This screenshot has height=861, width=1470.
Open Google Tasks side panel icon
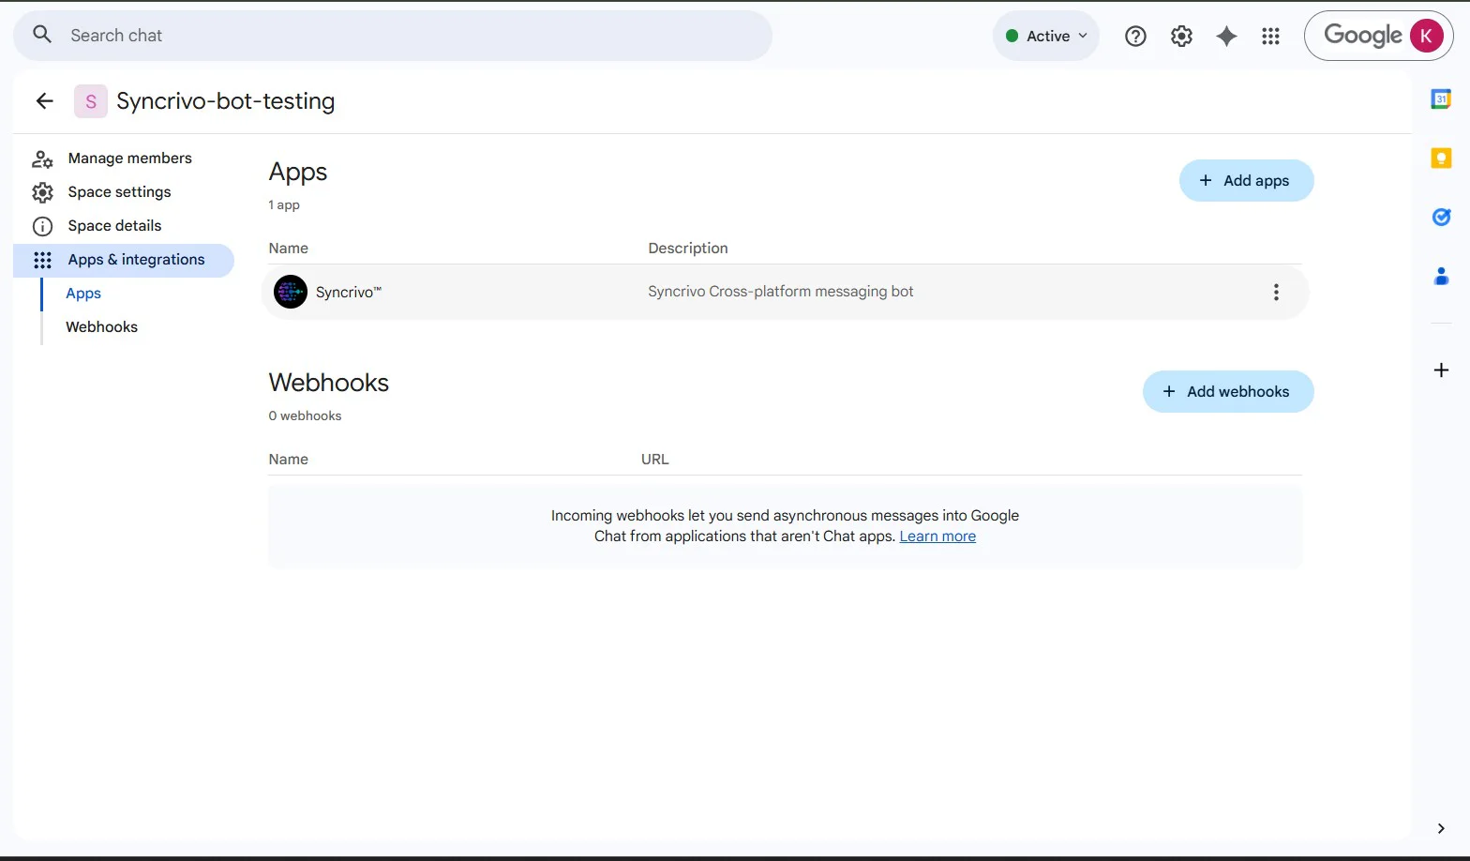click(x=1441, y=217)
